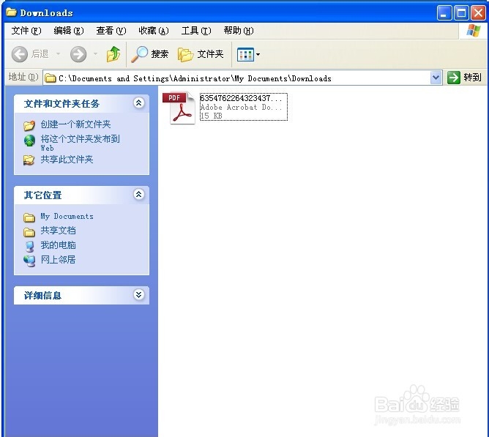Click the 创建一个新文件夹 link
The width and height of the screenshot is (489, 437).
[76, 124]
